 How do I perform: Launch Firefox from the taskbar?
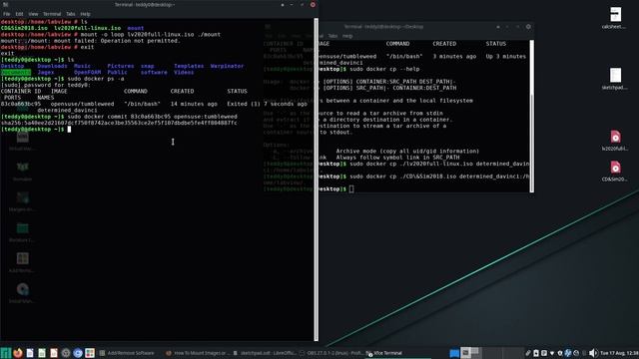pyautogui.click(x=18, y=353)
